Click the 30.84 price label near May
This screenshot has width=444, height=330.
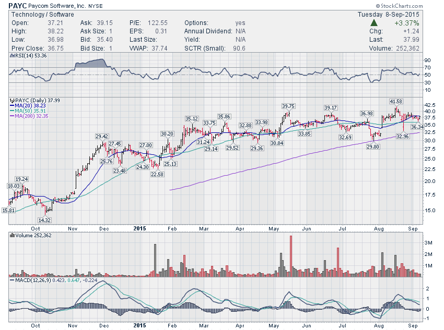tap(277, 143)
